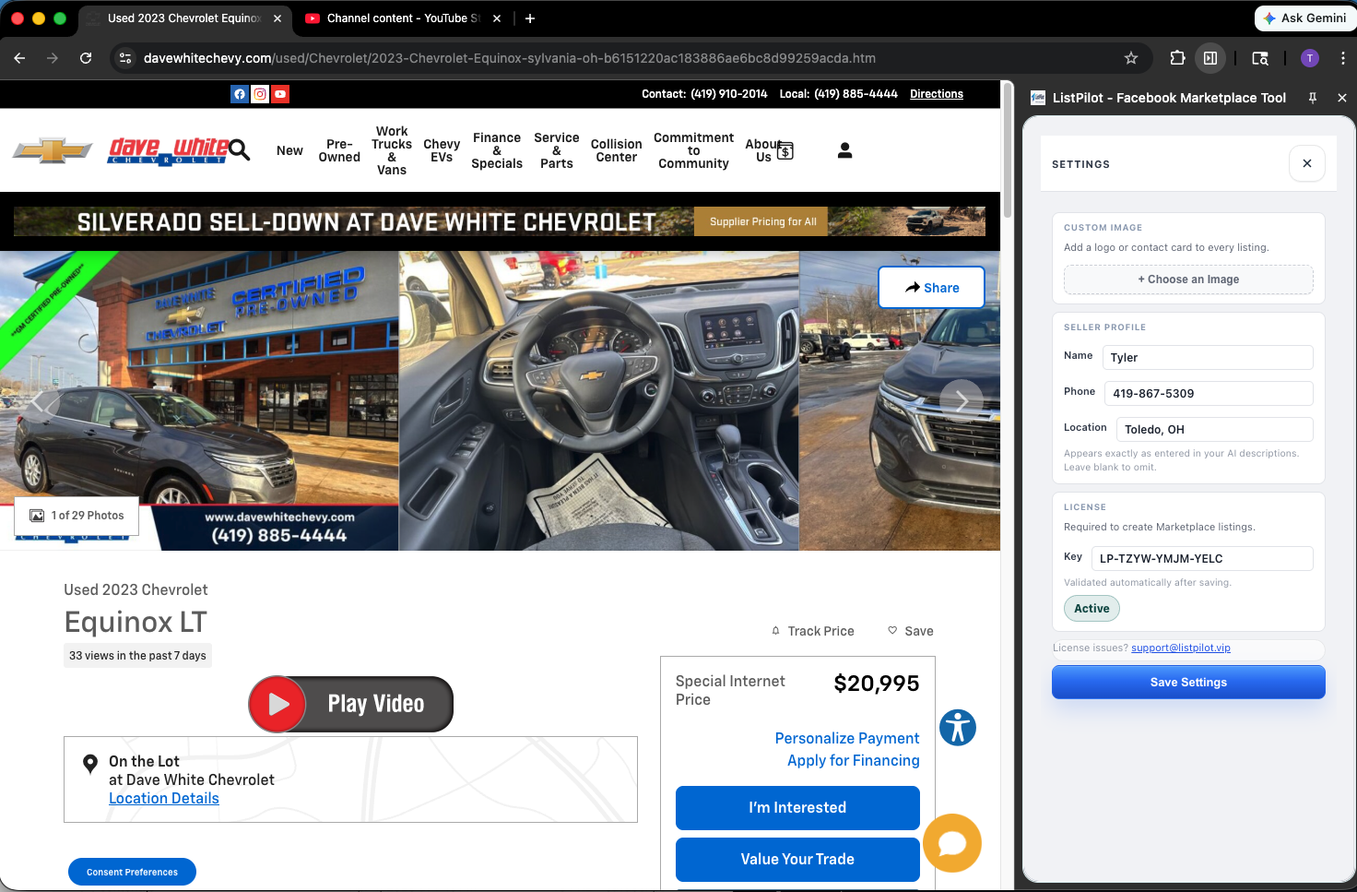Show next vehicle photo arrow

tap(962, 401)
